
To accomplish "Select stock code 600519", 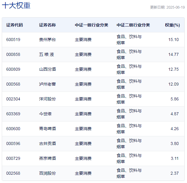I will click(x=13, y=40).
